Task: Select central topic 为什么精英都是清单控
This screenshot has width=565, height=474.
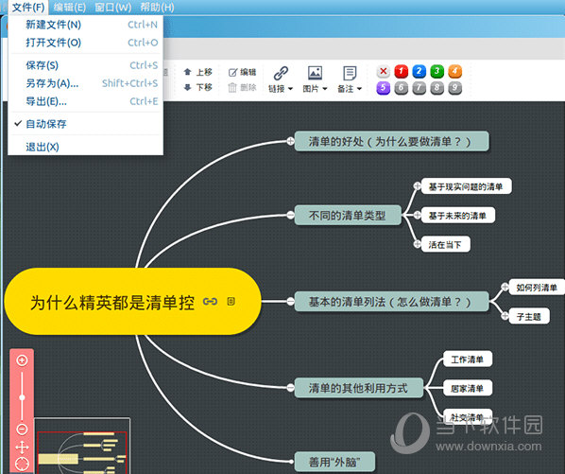Action: (x=132, y=302)
